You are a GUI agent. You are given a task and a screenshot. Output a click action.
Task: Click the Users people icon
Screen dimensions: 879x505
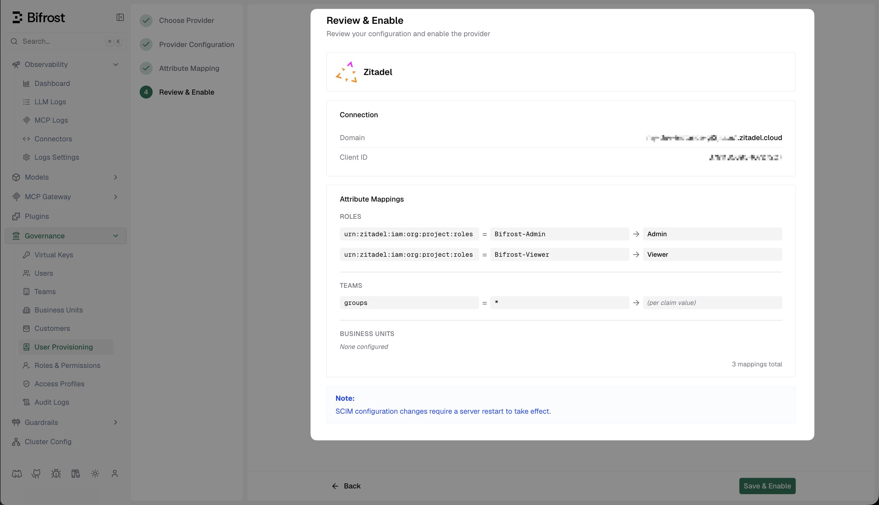(x=26, y=273)
